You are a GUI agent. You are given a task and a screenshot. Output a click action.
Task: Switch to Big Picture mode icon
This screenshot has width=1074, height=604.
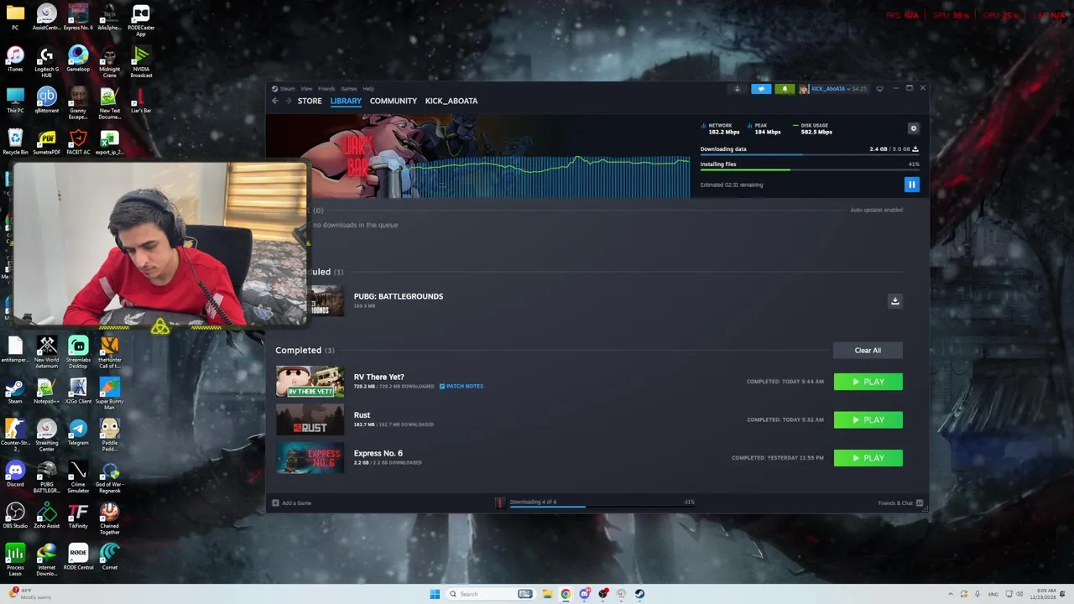pyautogui.click(x=879, y=89)
